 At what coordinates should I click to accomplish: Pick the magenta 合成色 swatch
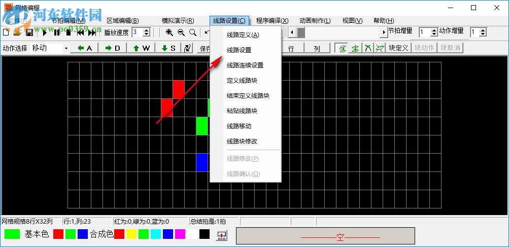tap(180, 234)
